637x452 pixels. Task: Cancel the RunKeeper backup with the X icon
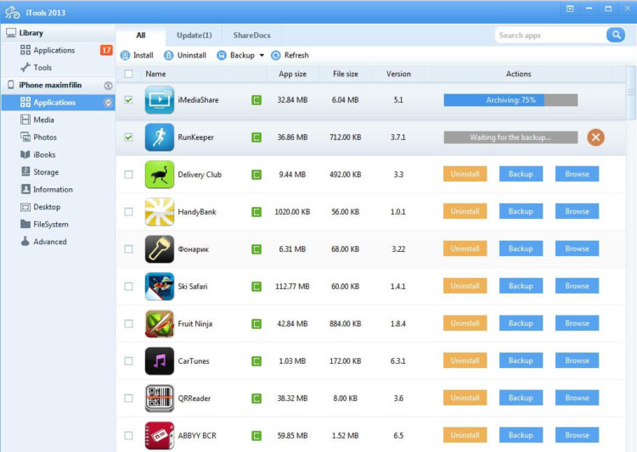coord(595,137)
